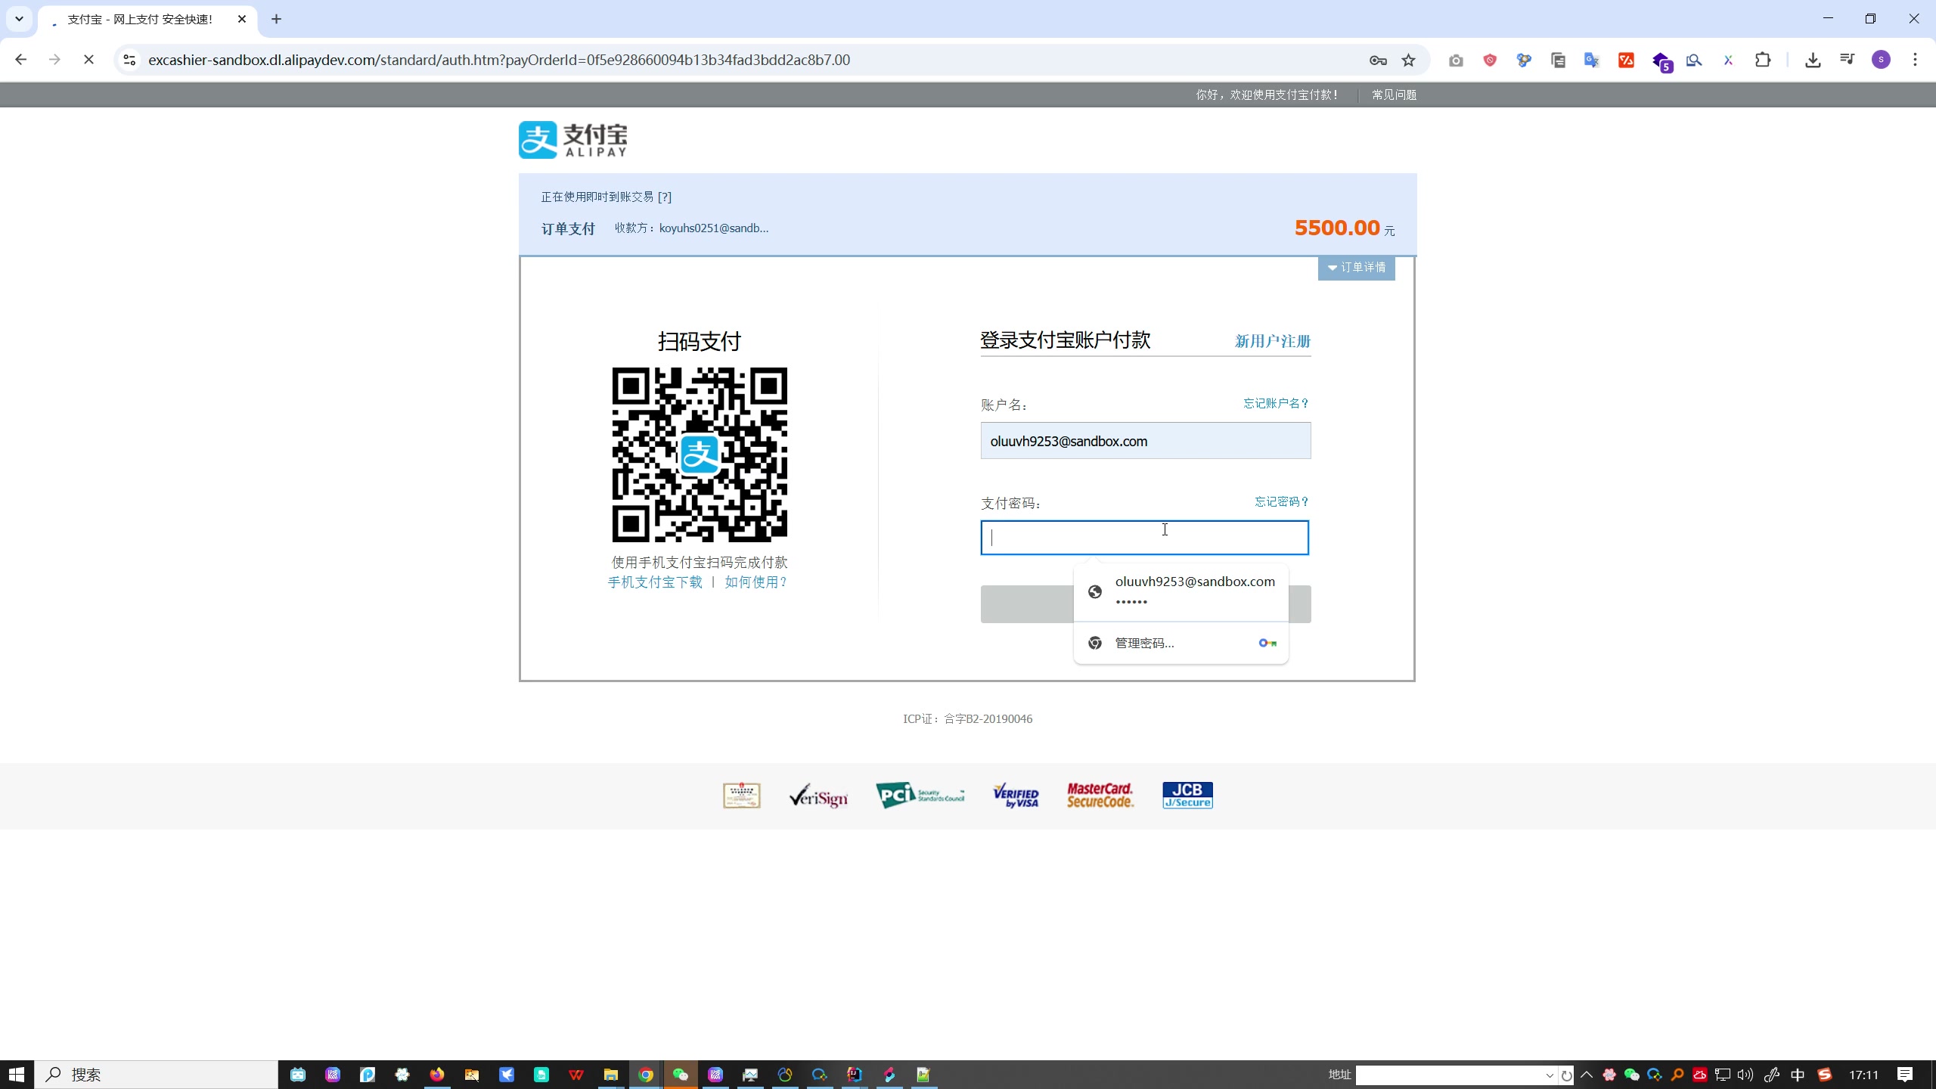Image resolution: width=1936 pixels, height=1089 pixels.
Task: Click the QR code for scan payment
Action: [700, 455]
